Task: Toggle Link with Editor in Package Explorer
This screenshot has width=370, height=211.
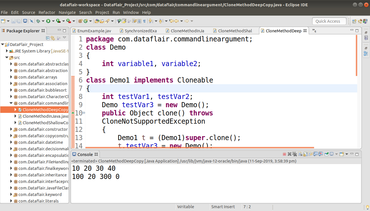Action: pos(53,37)
